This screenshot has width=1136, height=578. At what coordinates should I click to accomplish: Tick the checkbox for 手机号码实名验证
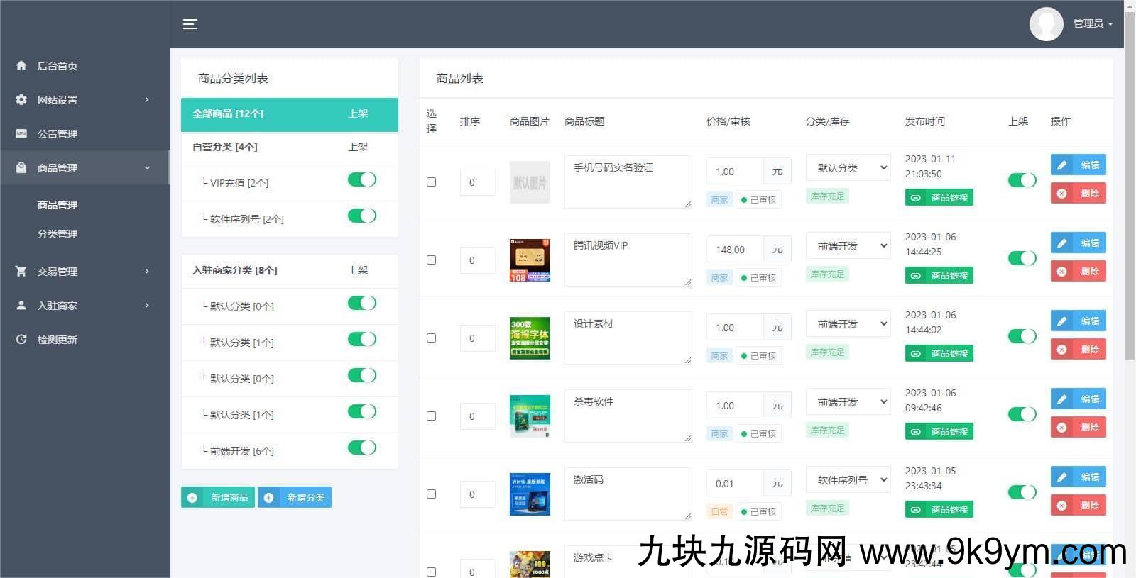click(x=431, y=182)
